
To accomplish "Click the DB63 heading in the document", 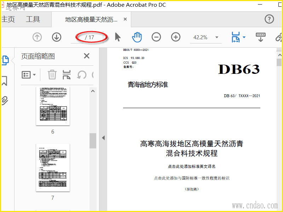I will tap(239, 69).
